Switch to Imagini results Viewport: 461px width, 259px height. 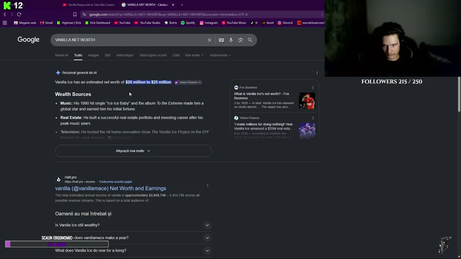(x=93, y=55)
